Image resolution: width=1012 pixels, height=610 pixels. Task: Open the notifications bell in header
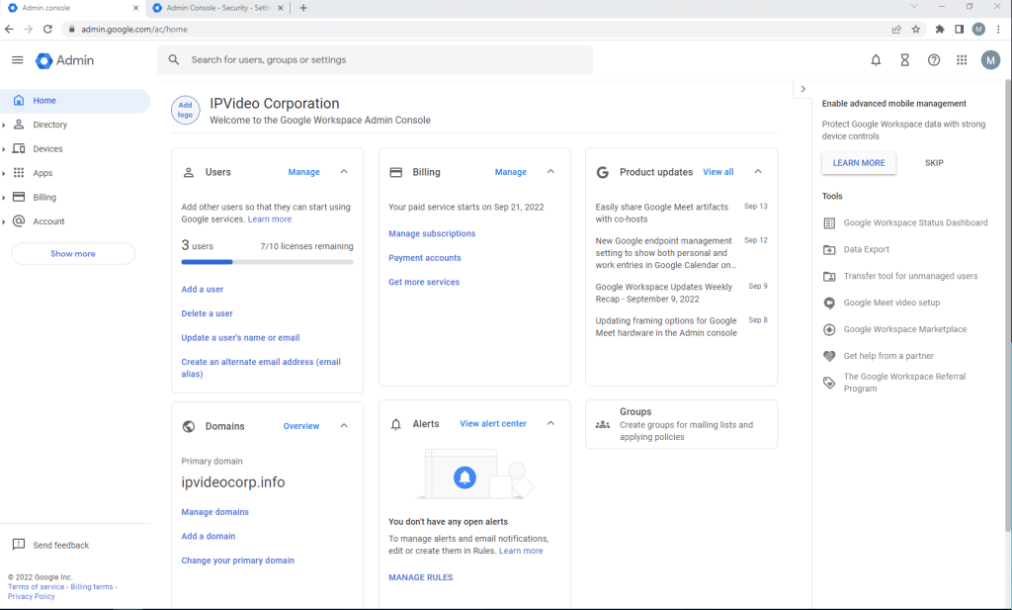pos(876,60)
